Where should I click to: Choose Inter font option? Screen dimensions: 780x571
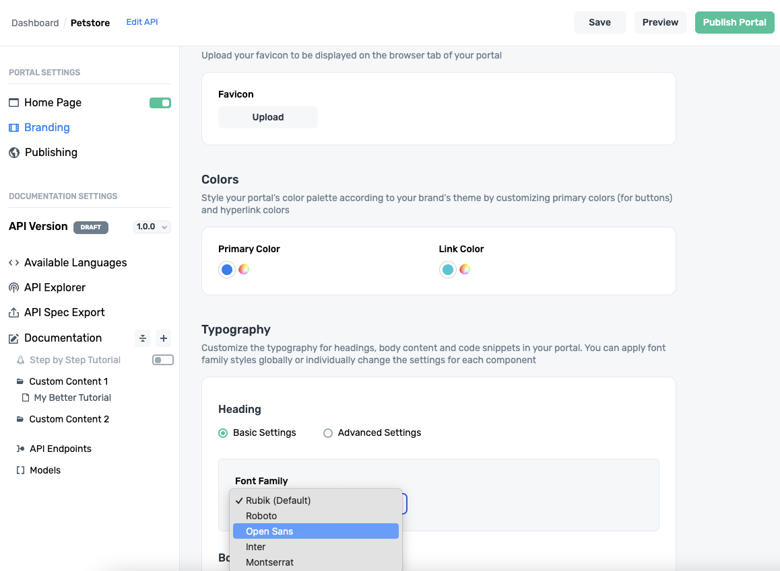coord(316,547)
